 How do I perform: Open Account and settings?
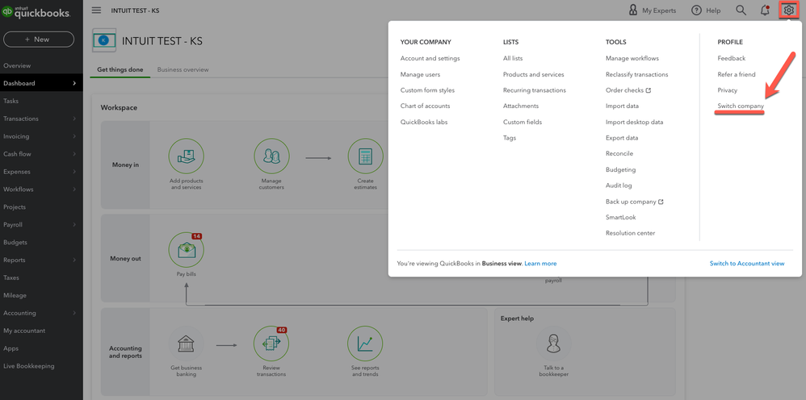coord(430,59)
